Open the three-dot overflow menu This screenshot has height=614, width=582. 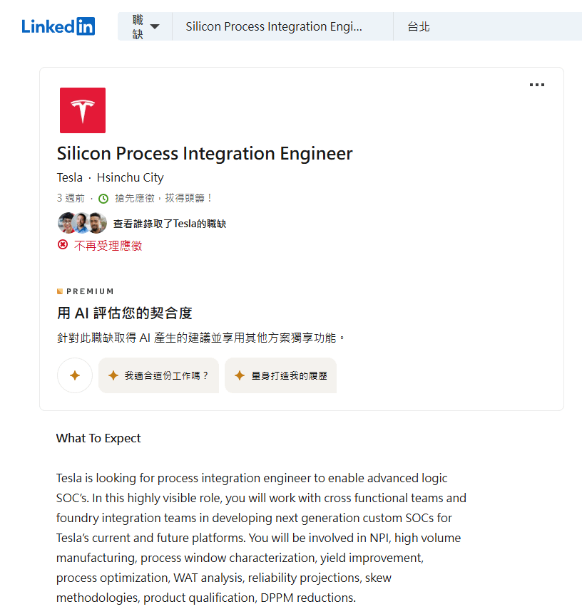(x=537, y=84)
